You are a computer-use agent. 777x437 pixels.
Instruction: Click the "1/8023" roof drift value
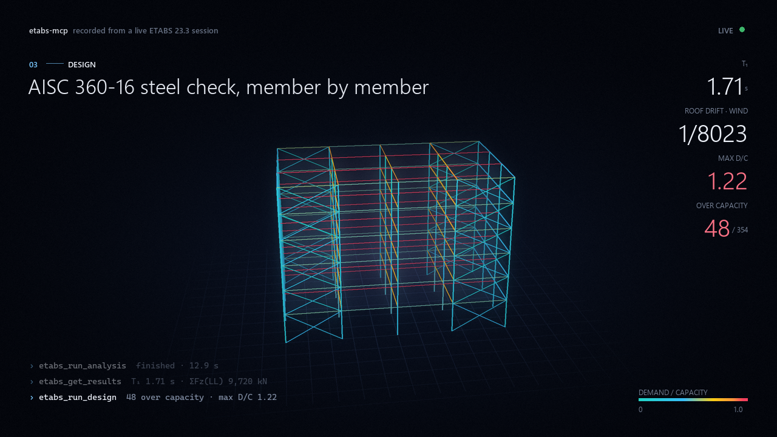(713, 134)
